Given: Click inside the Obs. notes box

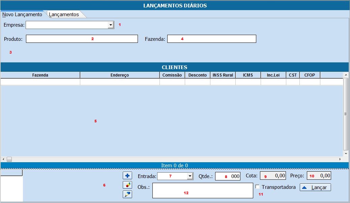Looking at the screenshot, I should pyautogui.click(x=202, y=191).
